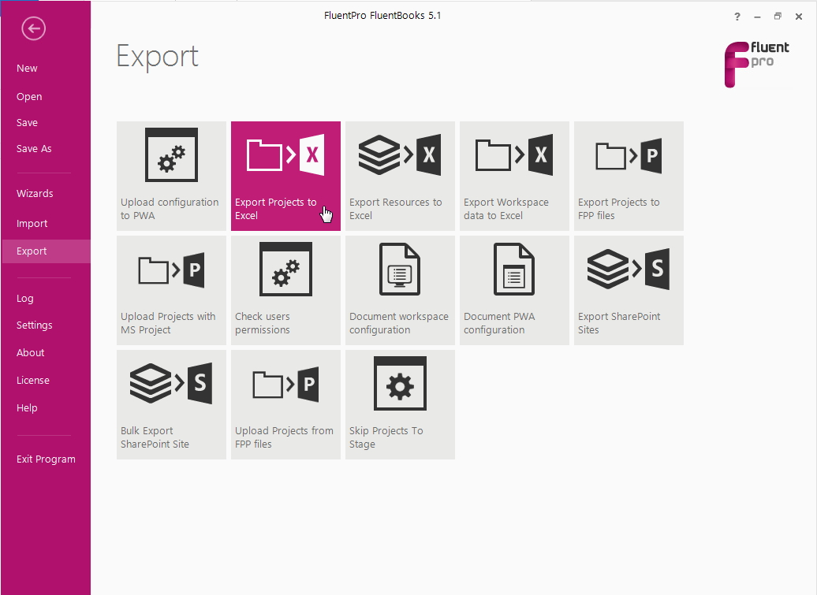Click Exit Program
This screenshot has height=595, width=817.
[x=46, y=459]
